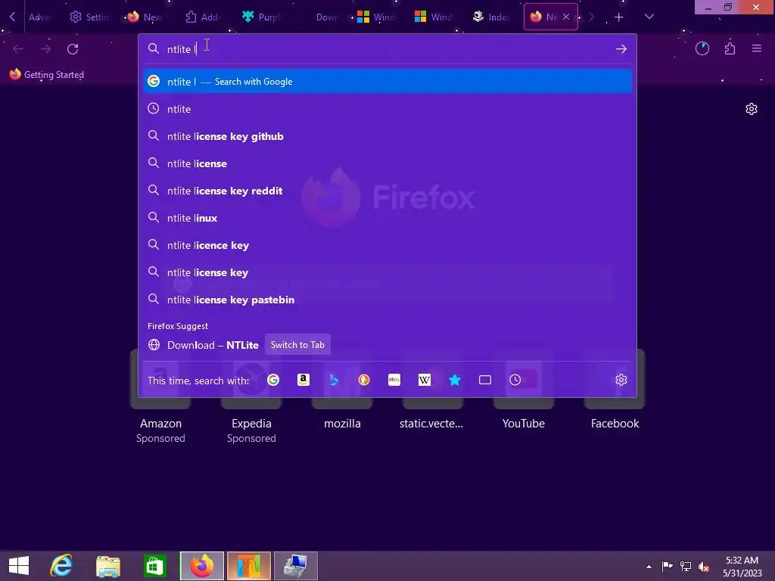Show hidden system tray icons
This screenshot has height=581, width=775.
pos(649,567)
